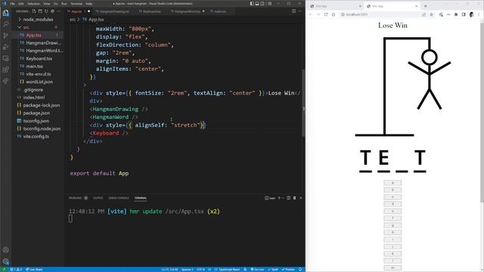The image size is (484, 272).
Task: Open a new browser tab
Action: point(425,6)
